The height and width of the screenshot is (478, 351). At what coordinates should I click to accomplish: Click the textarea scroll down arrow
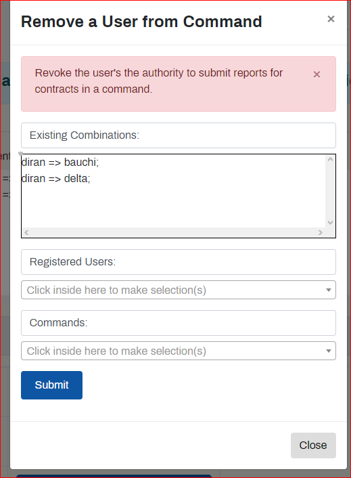330,223
